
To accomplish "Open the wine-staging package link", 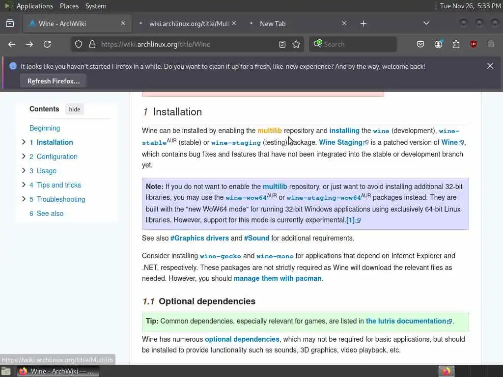I will coord(236,143).
